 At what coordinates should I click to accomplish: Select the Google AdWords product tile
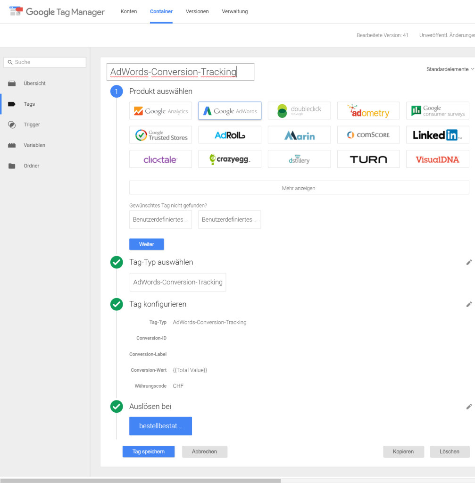tap(230, 110)
